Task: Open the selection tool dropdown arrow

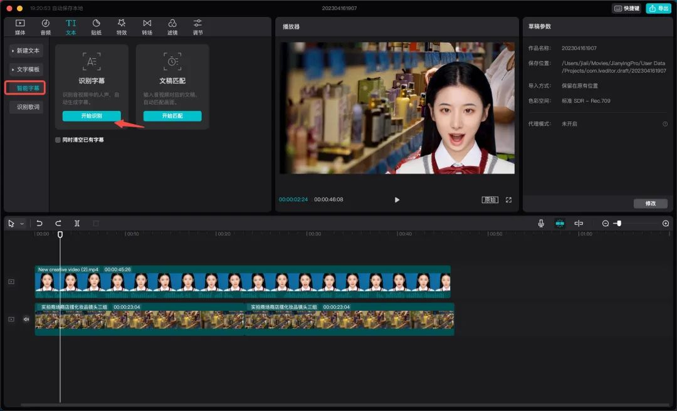Action: (22, 224)
